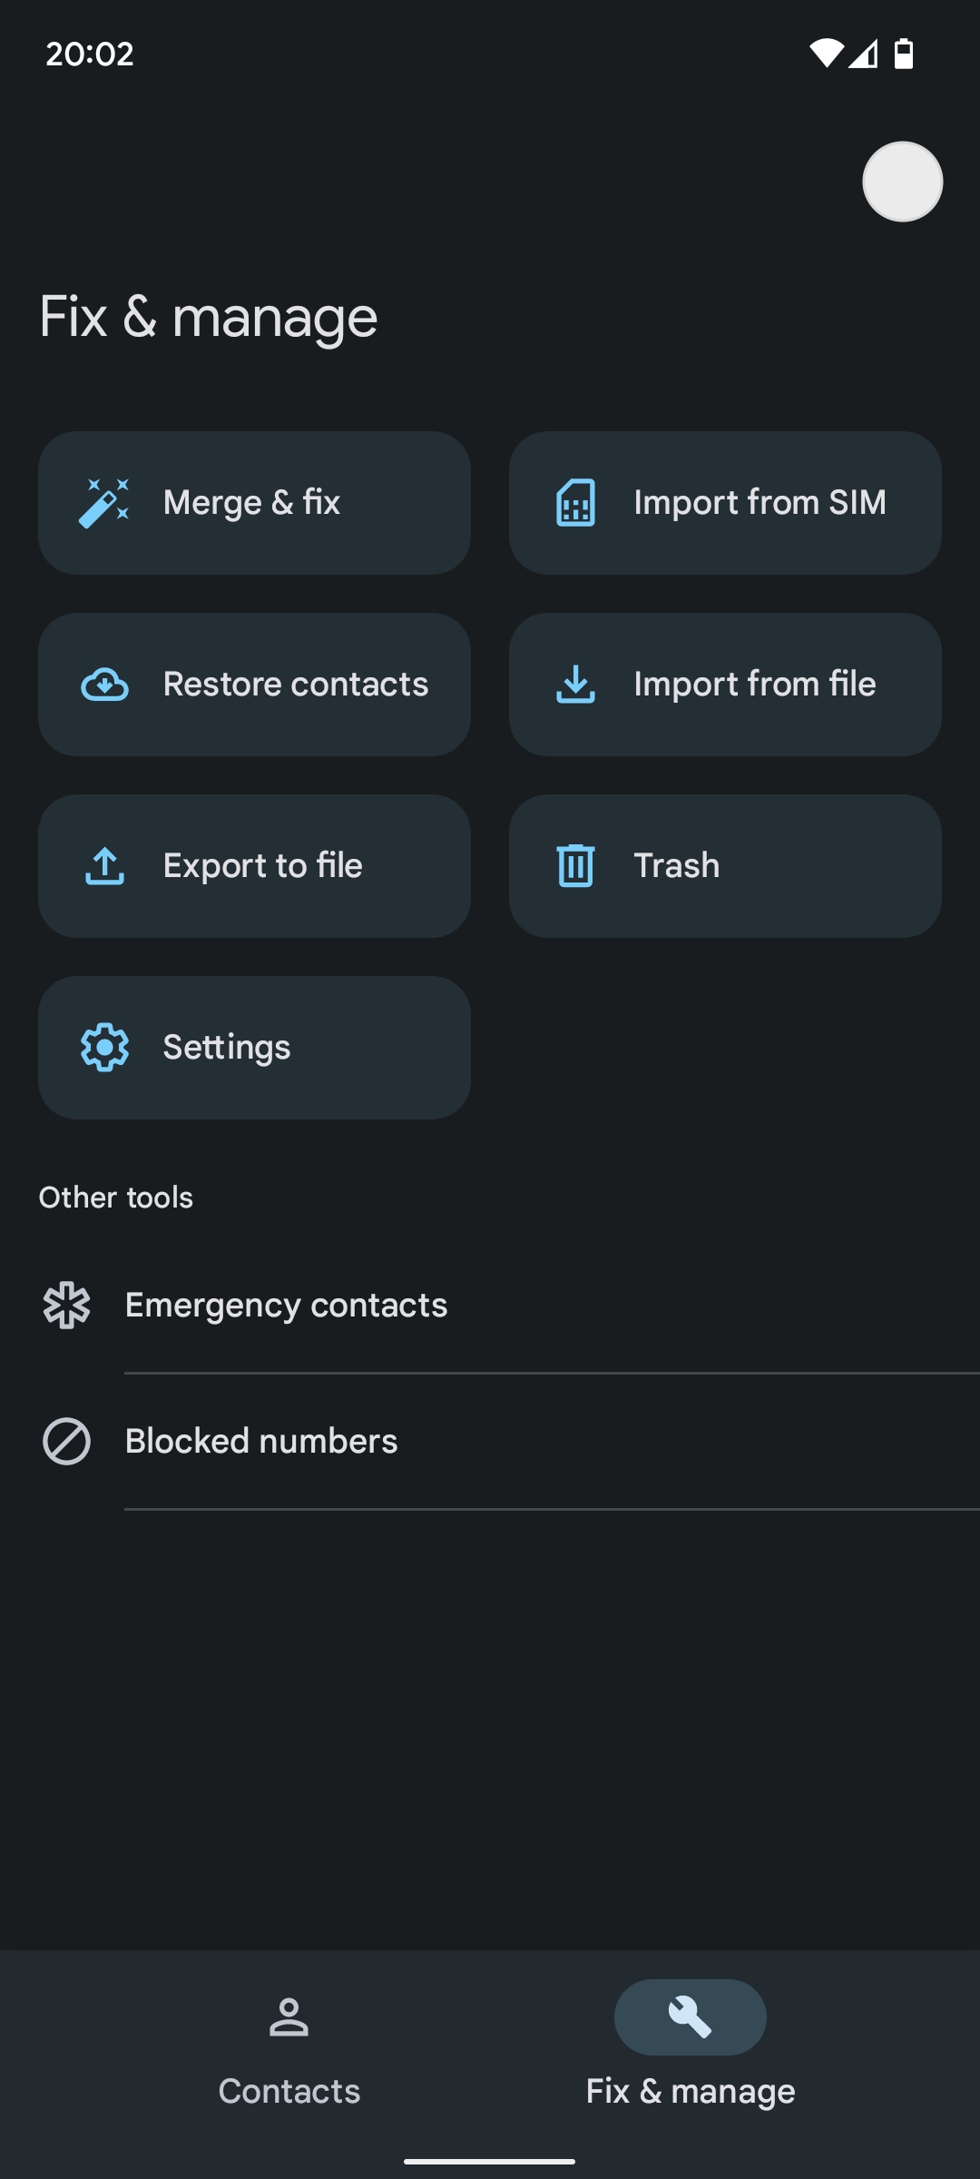Screen dimensions: 980x2179
Task: Choose Import from SIM
Action: pyautogui.click(x=759, y=503)
